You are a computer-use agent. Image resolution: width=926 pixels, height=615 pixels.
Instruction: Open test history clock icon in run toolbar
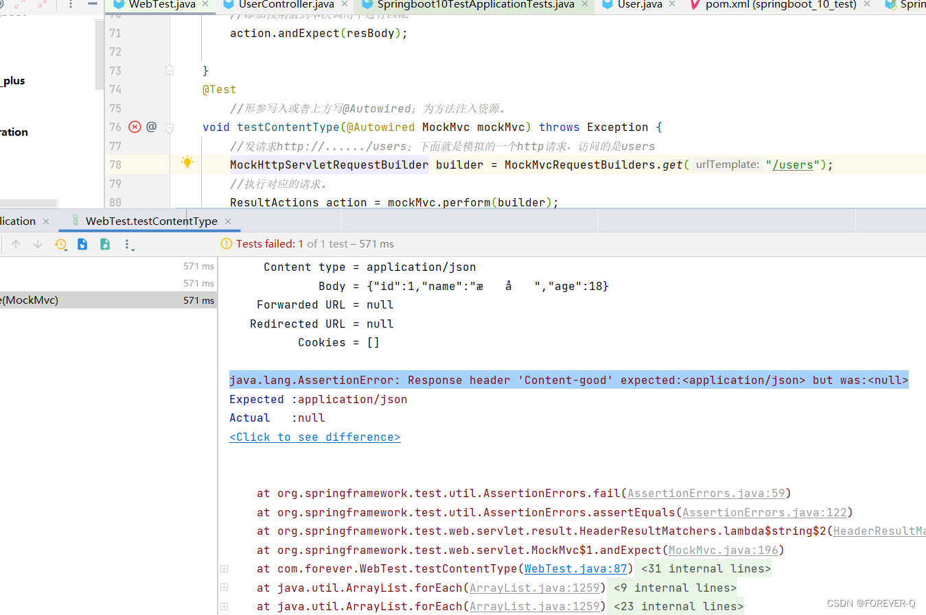pyautogui.click(x=60, y=244)
